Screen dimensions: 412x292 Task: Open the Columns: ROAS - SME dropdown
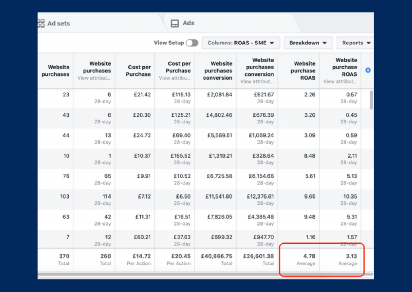coord(241,43)
